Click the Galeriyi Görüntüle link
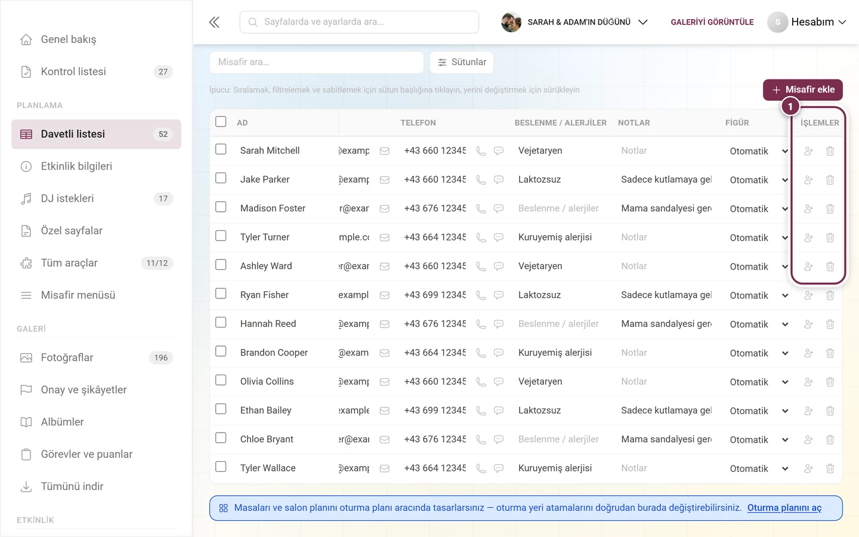This screenshot has height=537, width=859. [x=712, y=22]
